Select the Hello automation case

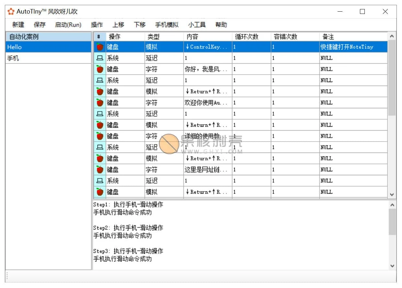(x=49, y=47)
